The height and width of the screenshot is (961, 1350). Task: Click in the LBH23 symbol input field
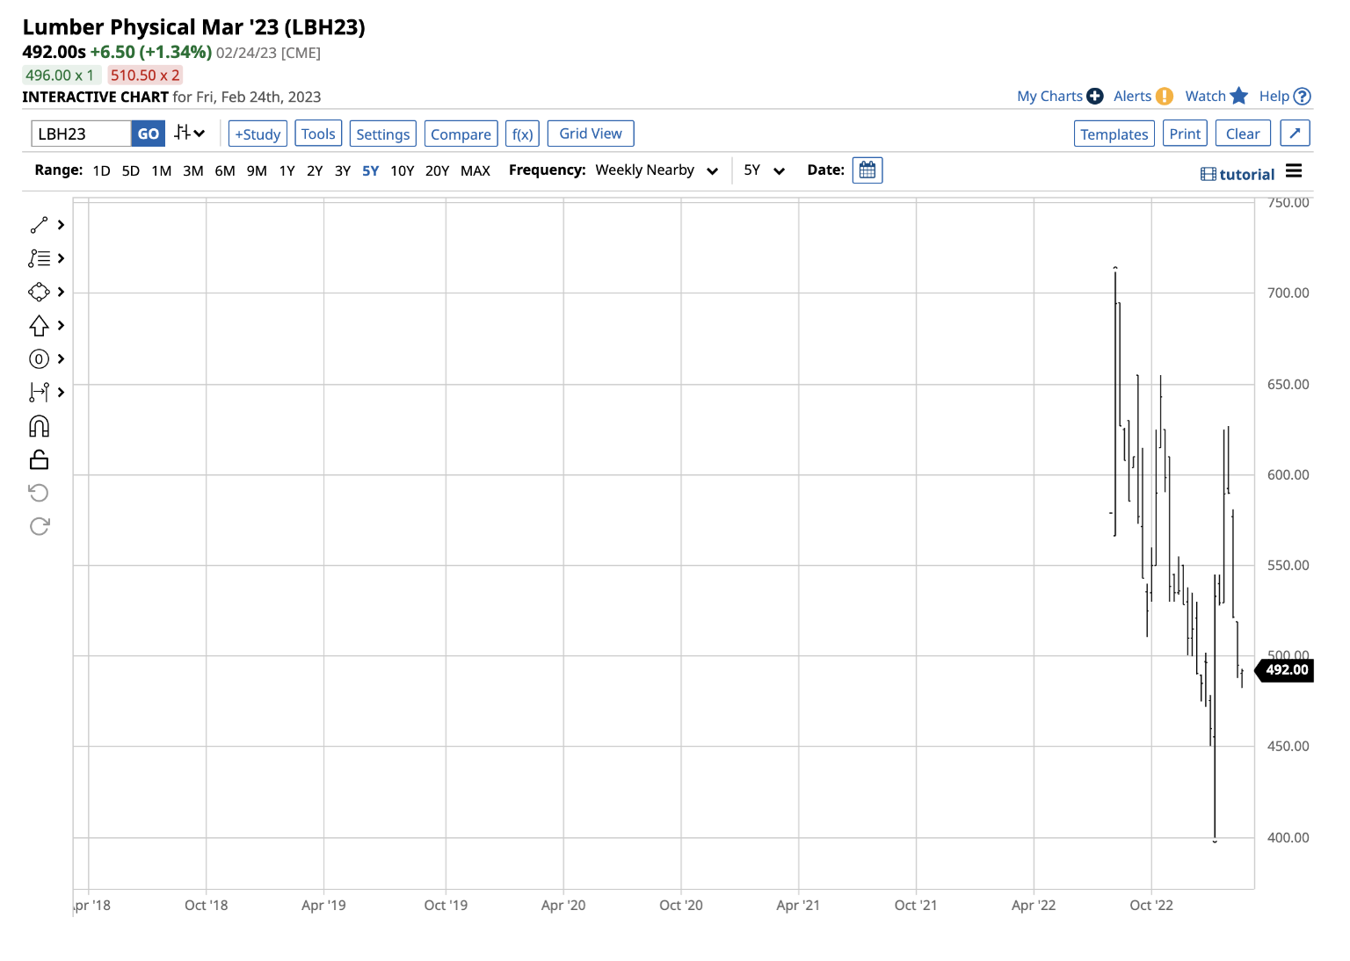pyautogui.click(x=81, y=134)
